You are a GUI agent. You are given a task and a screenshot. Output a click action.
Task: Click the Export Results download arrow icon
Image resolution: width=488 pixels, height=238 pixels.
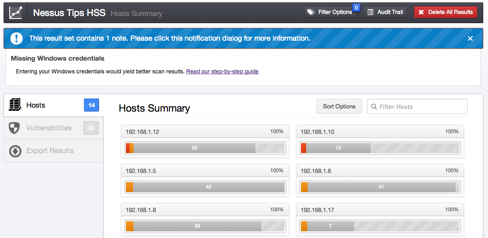15,151
